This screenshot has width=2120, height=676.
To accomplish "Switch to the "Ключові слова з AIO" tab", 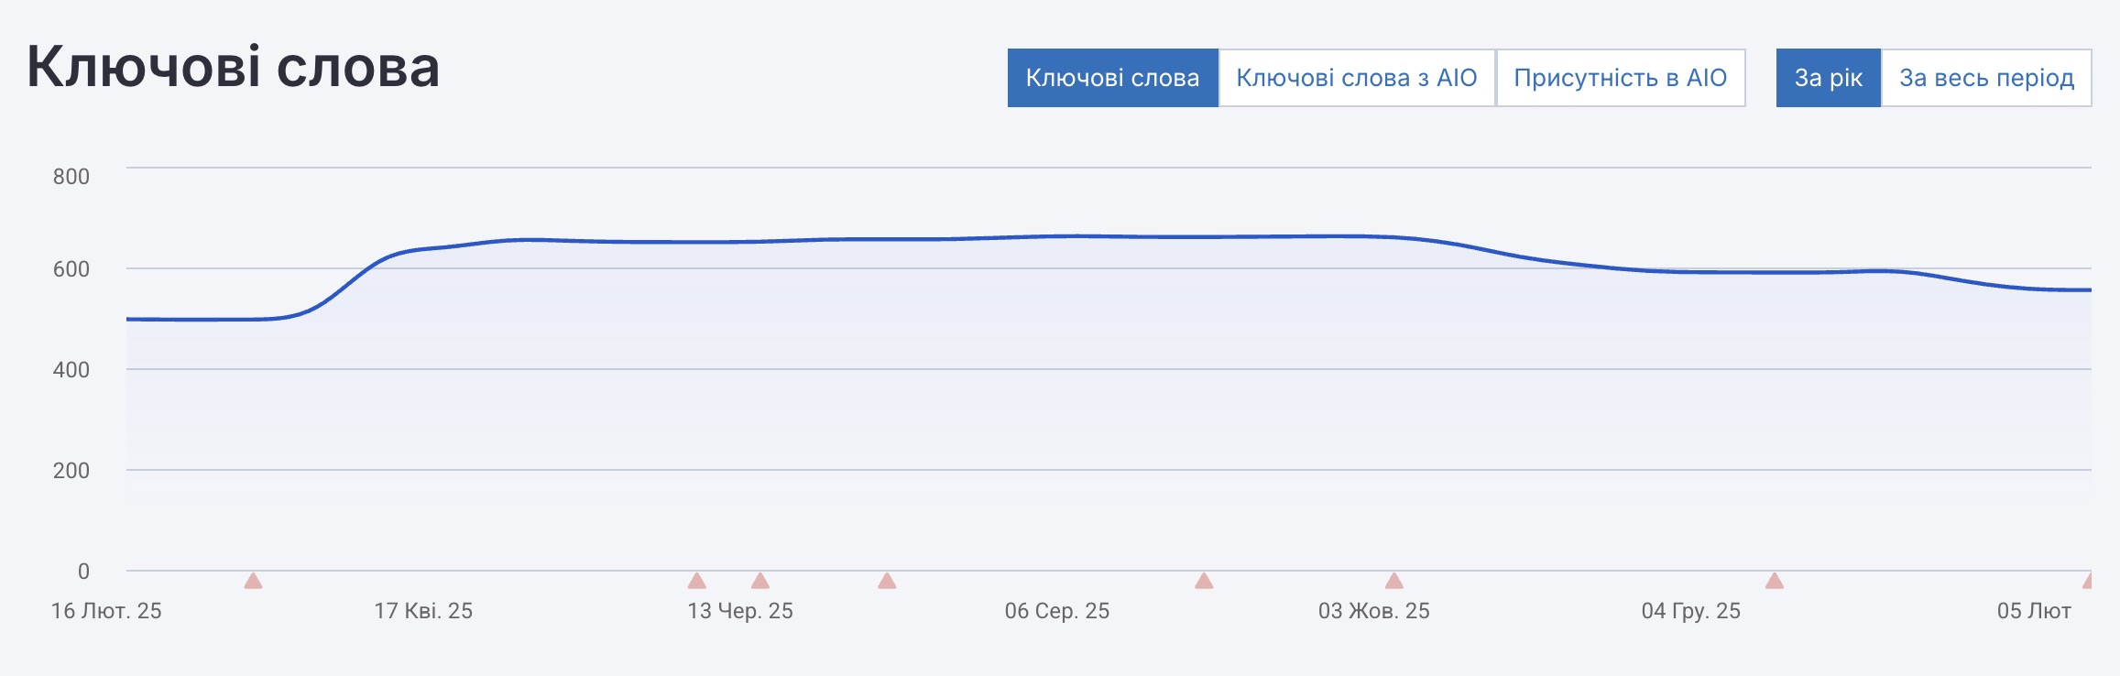I will pyautogui.click(x=1356, y=78).
